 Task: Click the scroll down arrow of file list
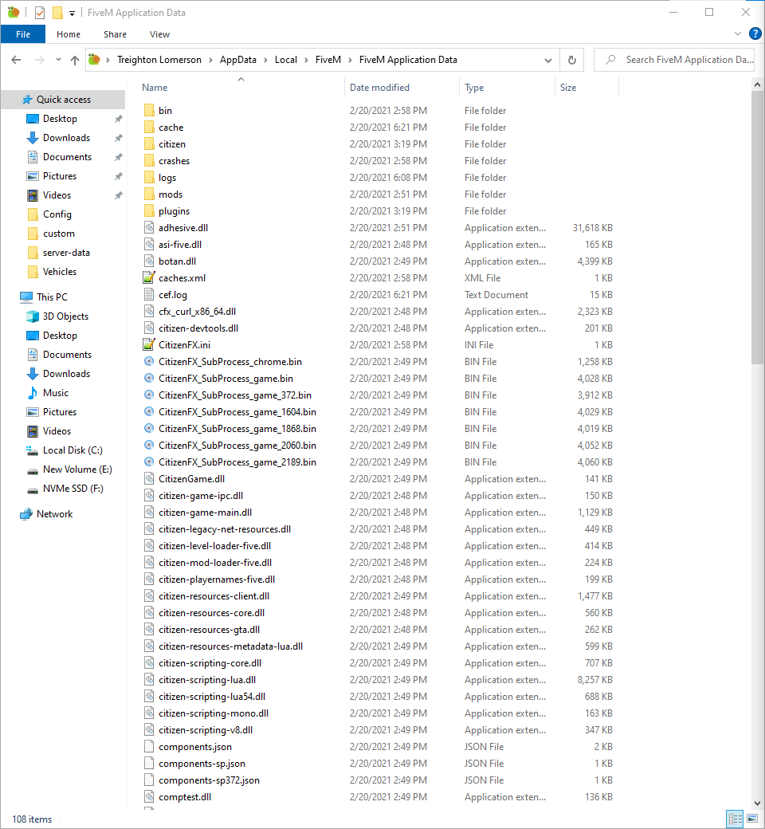757,803
